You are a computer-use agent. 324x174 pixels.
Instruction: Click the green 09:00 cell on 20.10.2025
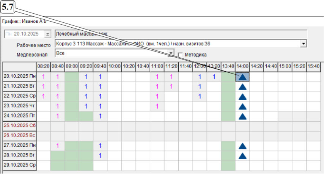(72, 77)
